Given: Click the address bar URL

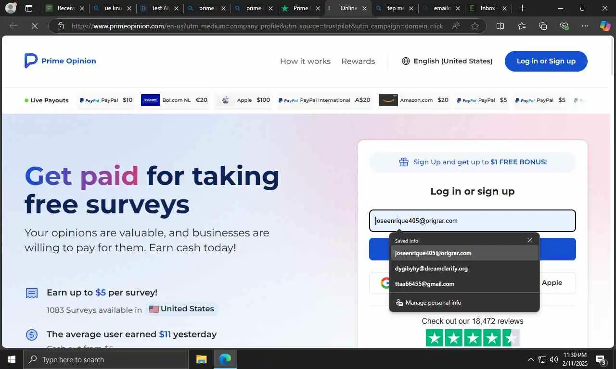Looking at the screenshot, I should pos(257,26).
